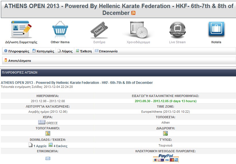The image size is (236, 164).
Task: Open the Επικοινωνία contact tab
Action: coord(106,51)
